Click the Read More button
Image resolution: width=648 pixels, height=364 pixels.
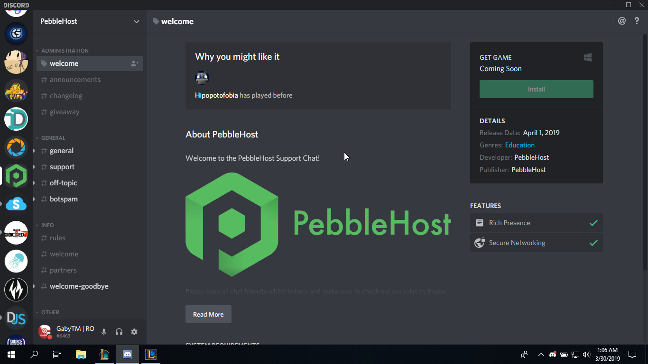point(208,314)
